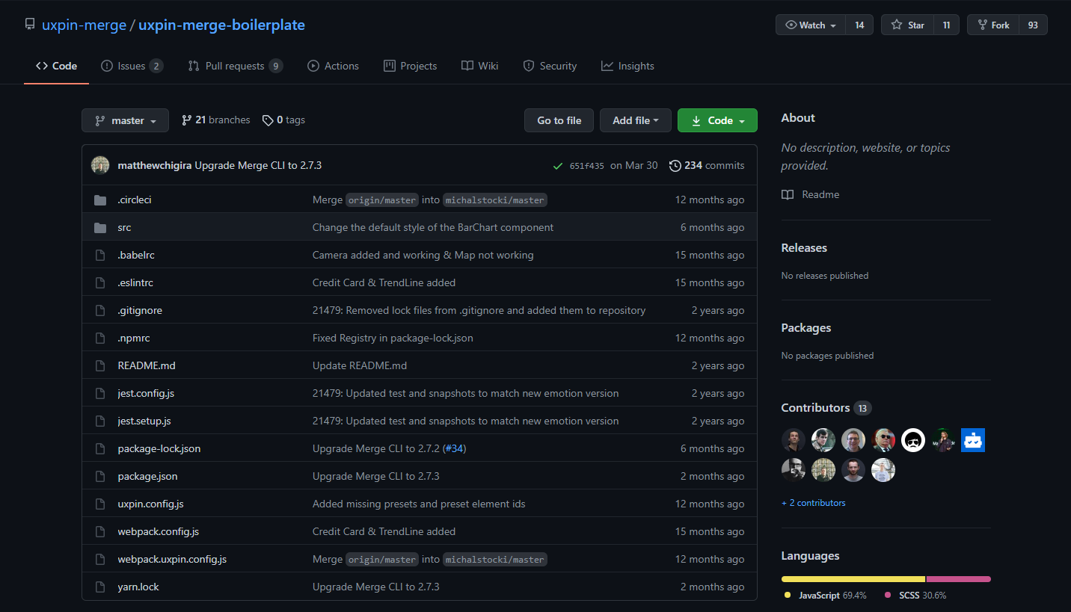This screenshot has width=1071, height=612.
Task: Open the Projects tab
Action: point(410,66)
